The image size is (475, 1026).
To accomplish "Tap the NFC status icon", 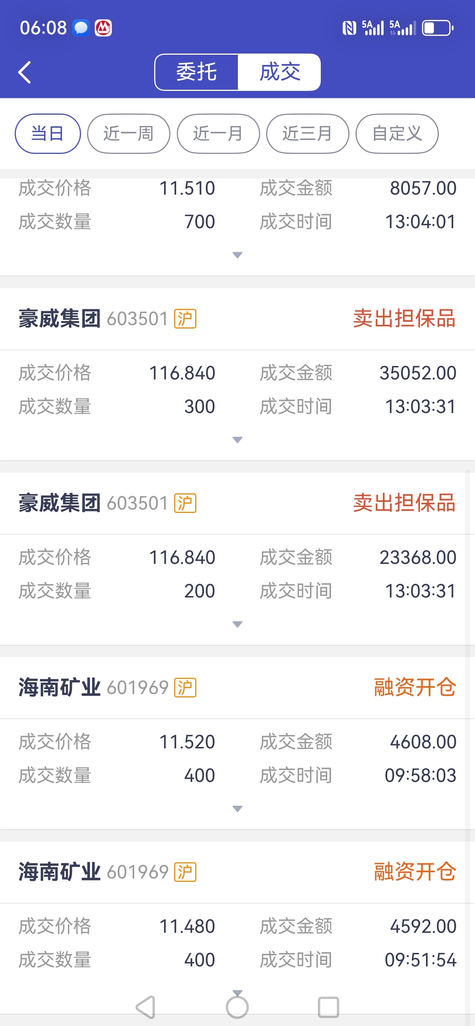I will pos(349,28).
